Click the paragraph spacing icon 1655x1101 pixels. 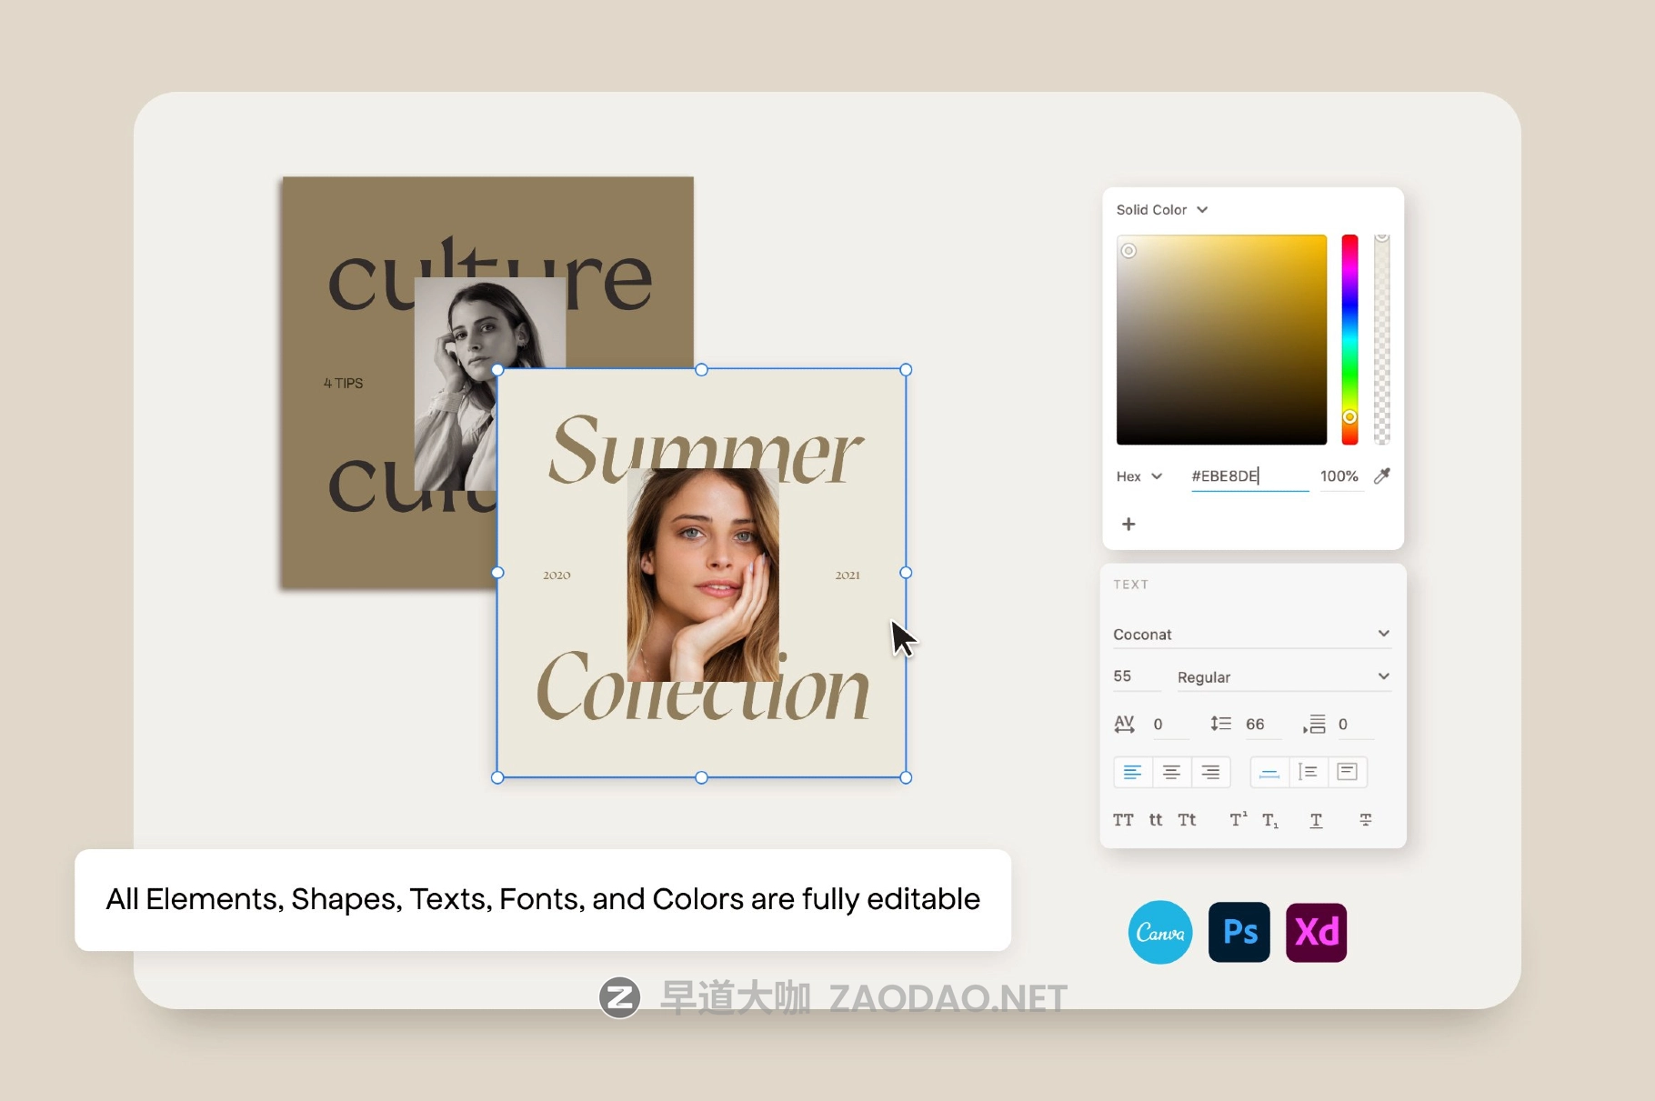click(1316, 724)
